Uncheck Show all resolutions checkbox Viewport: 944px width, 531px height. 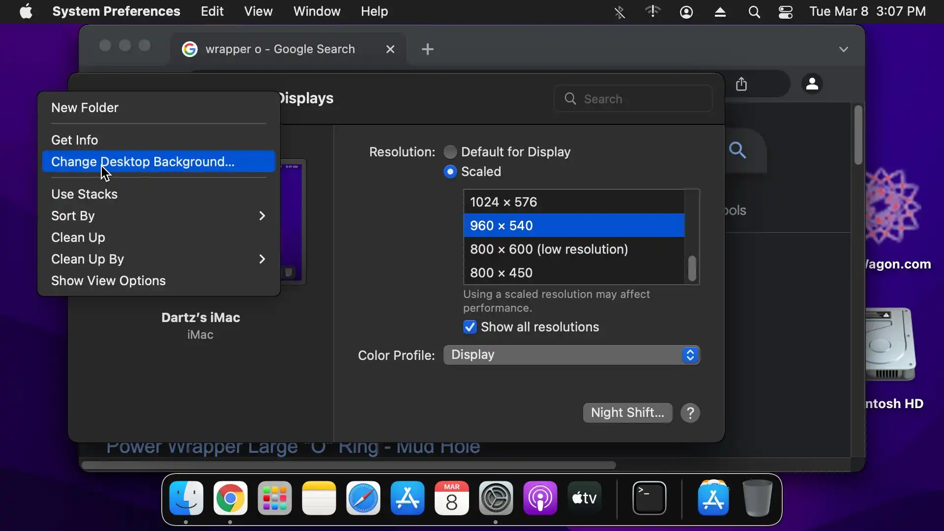(470, 327)
